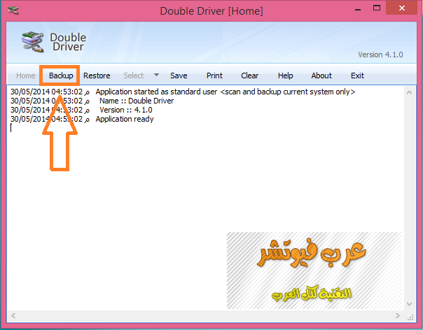Click Exit in the toolbar
This screenshot has width=423, height=330.
click(x=357, y=76)
